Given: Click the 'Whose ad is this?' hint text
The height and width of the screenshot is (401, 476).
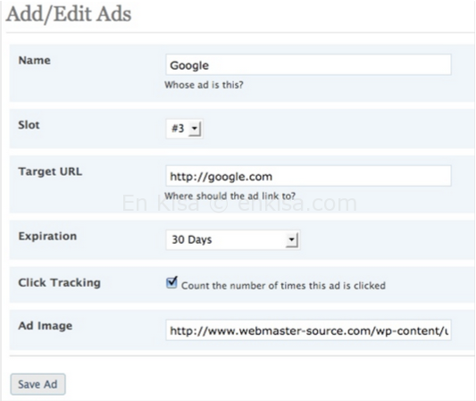Looking at the screenshot, I should pyautogui.click(x=204, y=85).
